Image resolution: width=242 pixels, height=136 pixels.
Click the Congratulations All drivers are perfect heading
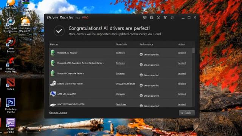click(x=109, y=28)
